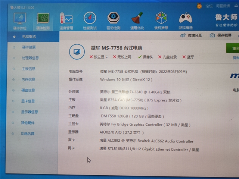Click the title 微星 MS-7758 台式电脑
Viewport: 239px width, 179px height.
point(117,48)
